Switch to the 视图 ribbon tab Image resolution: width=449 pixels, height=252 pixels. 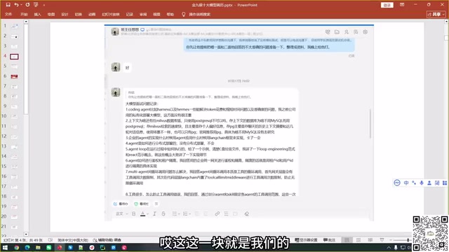click(x=156, y=14)
